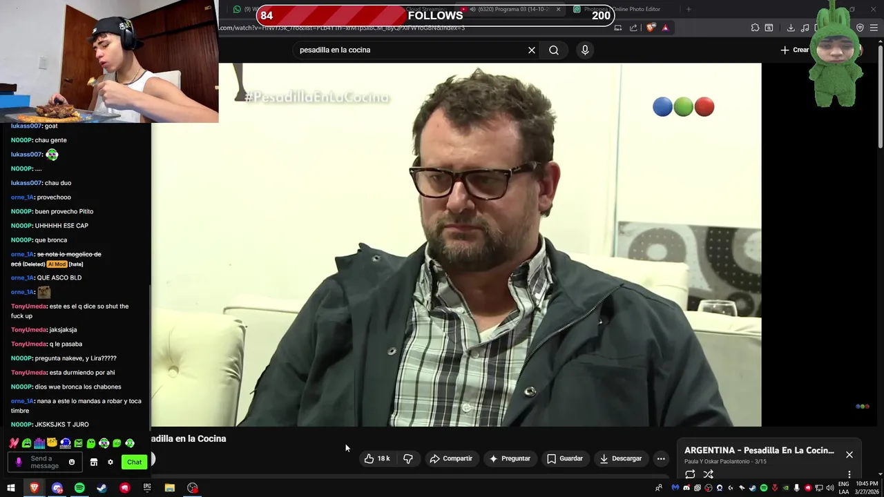Viewport: 884px width, 497px height.
Task: Click the AI Mod badge on deleted message
Action: point(57,264)
